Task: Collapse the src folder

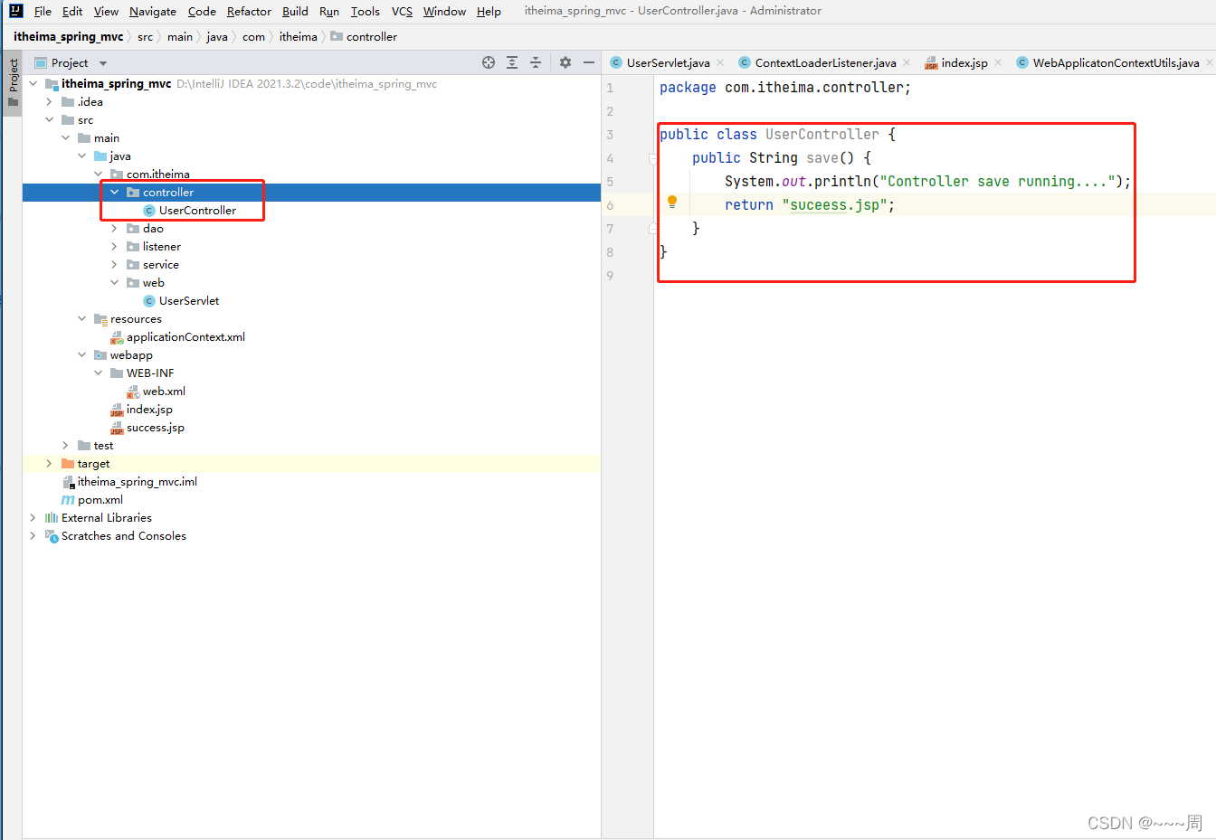Action: [x=50, y=120]
